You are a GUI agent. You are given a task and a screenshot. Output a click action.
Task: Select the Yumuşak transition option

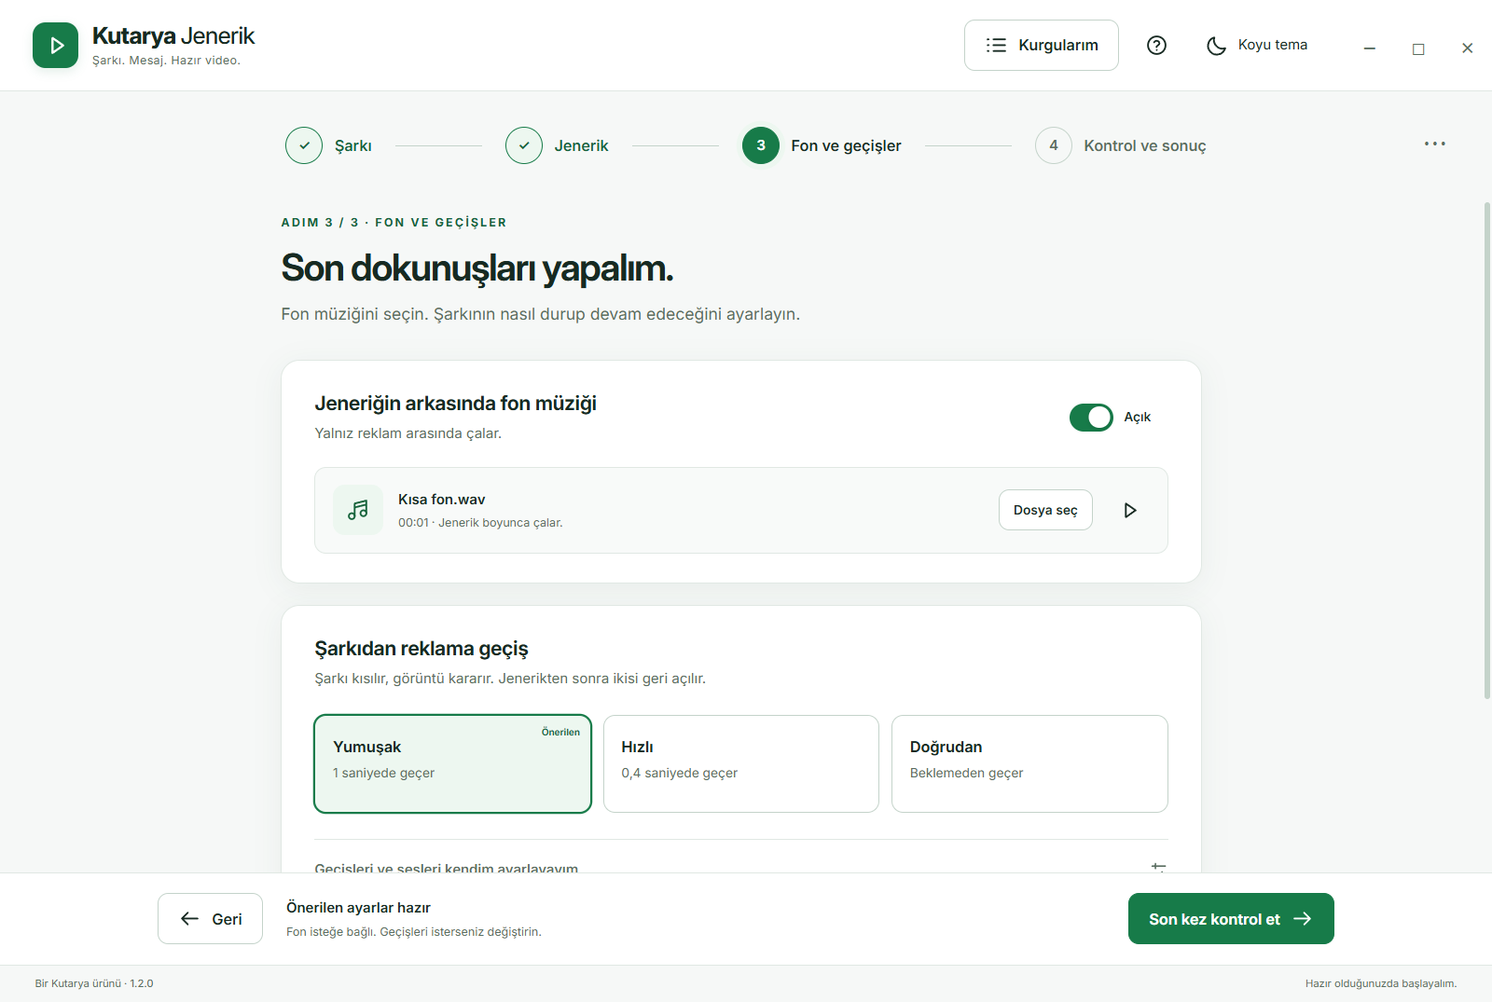[453, 763]
